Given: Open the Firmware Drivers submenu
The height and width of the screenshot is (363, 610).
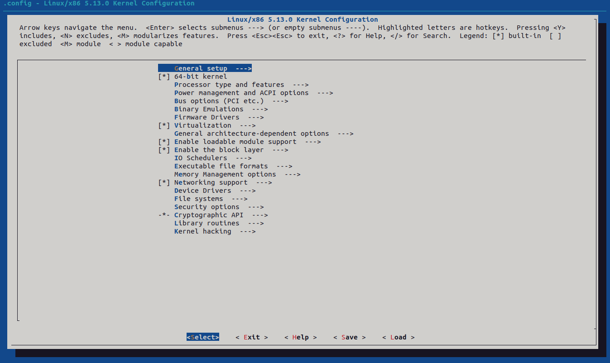Looking at the screenshot, I should (219, 117).
